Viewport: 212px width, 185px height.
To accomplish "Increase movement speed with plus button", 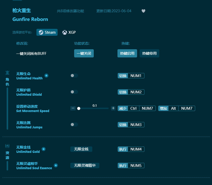I will [x=113, y=108].
